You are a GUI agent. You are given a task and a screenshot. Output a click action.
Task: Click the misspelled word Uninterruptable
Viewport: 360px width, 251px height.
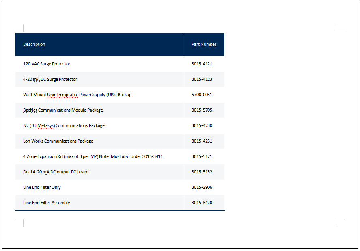63,95
